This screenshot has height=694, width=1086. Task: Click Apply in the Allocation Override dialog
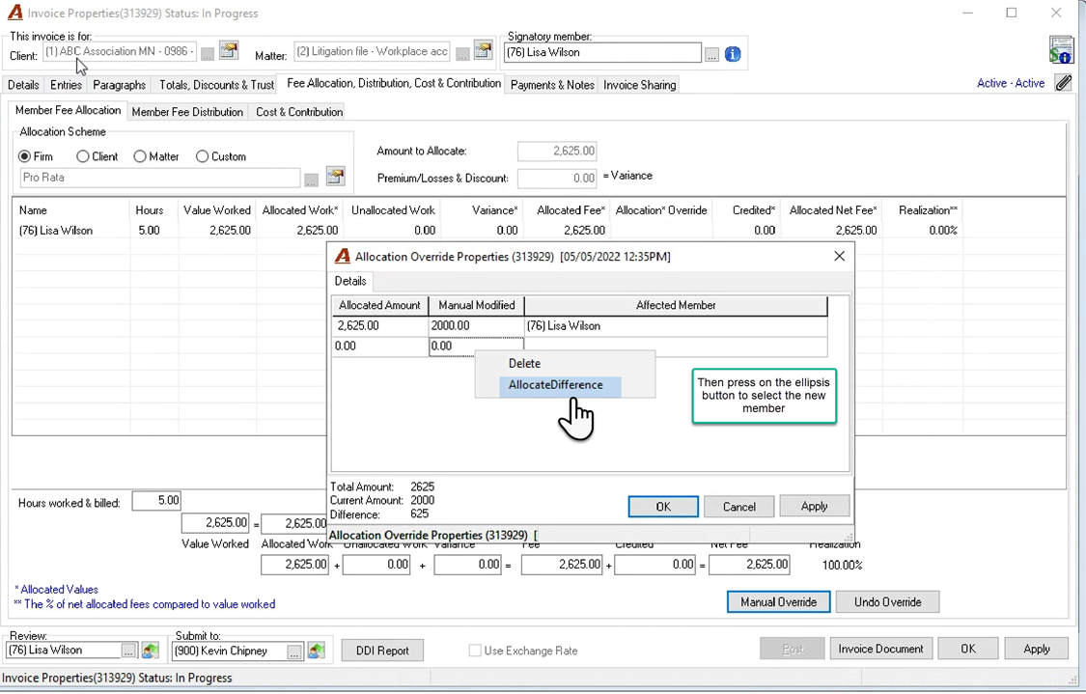point(814,507)
